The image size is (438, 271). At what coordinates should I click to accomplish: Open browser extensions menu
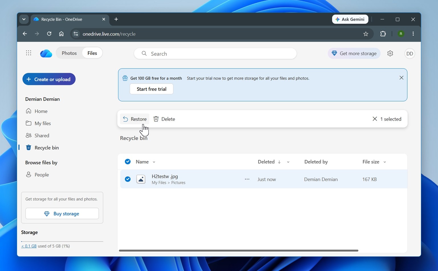coord(383,34)
